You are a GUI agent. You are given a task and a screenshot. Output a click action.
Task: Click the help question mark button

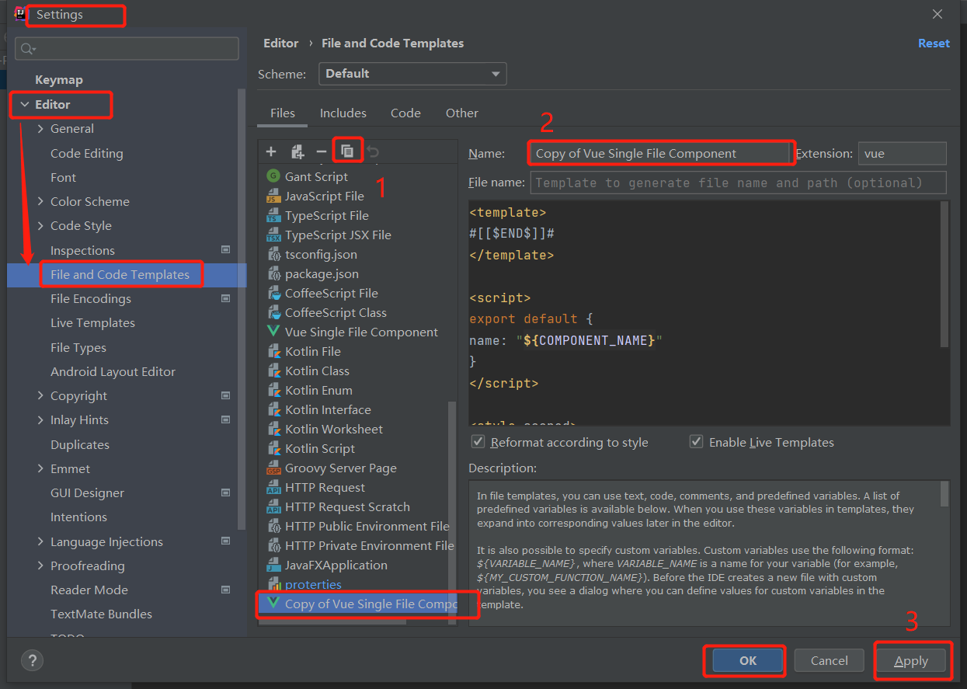(32, 660)
